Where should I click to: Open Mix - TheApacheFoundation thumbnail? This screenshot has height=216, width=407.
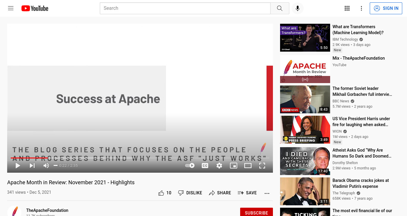tap(305, 69)
